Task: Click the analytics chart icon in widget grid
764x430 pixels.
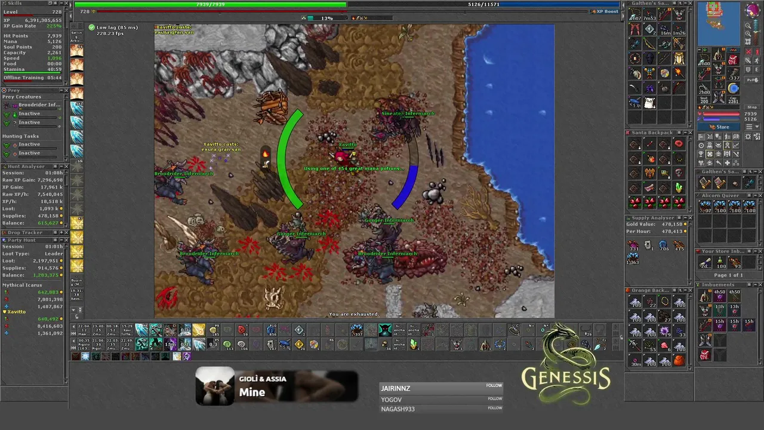Action: [x=736, y=145]
